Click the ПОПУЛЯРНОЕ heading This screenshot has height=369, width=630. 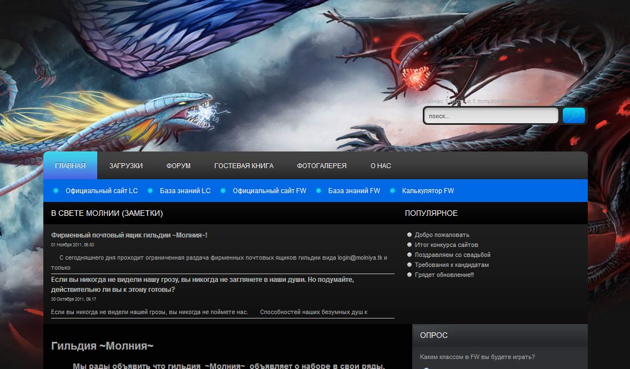pos(431,214)
